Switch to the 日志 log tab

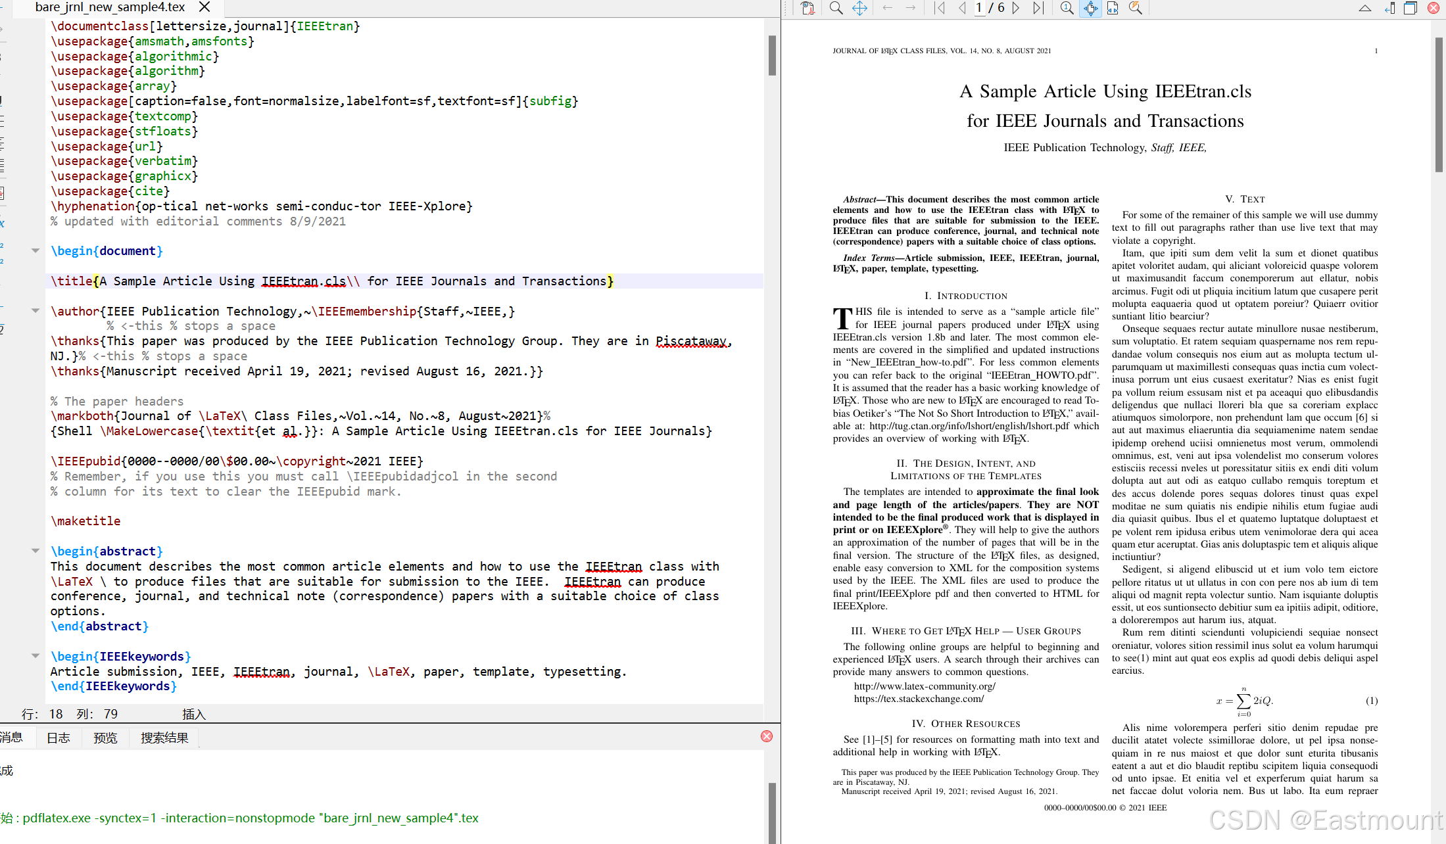tap(58, 738)
